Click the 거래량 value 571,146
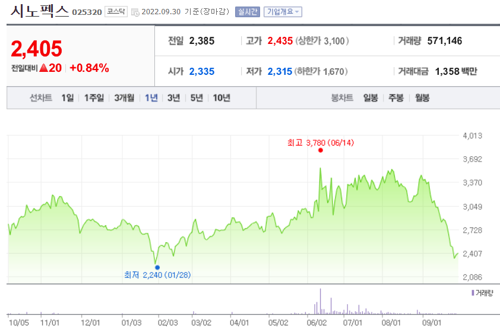Screen dimensions: 500x332 click(x=445, y=41)
